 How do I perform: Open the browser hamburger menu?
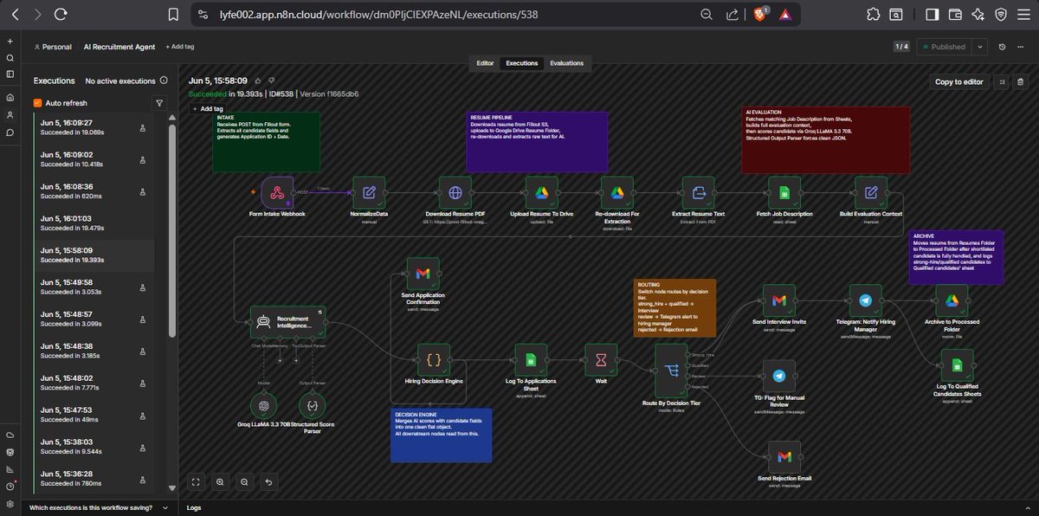click(x=1023, y=14)
